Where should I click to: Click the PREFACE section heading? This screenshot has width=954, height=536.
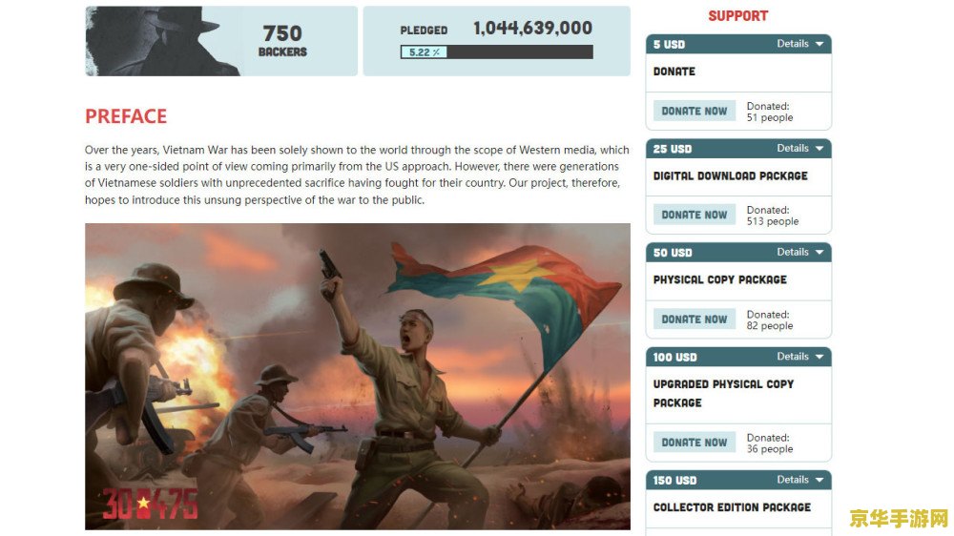point(126,116)
